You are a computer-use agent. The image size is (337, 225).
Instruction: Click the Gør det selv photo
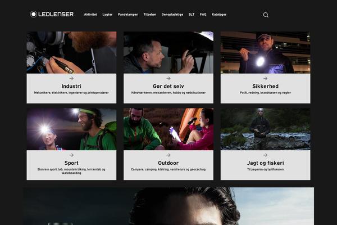168,52
